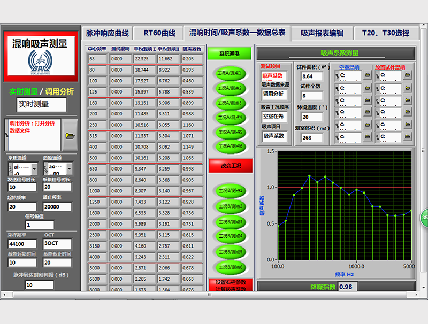Viewport: 428px width, 324px height.
Task: Click the bottom horizontal scrollbar track
Action: pyautogui.click(x=210, y=295)
